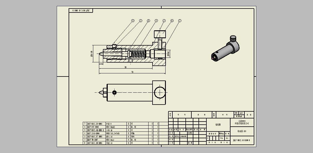Click the 1:1 scale cell in title block
This screenshot has width=313, height=153.
pos(227,138)
